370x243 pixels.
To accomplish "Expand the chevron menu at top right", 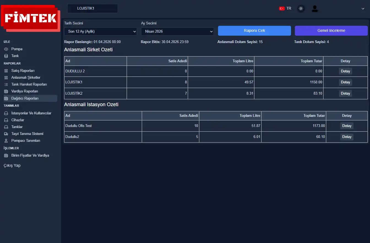I will click(363, 9).
